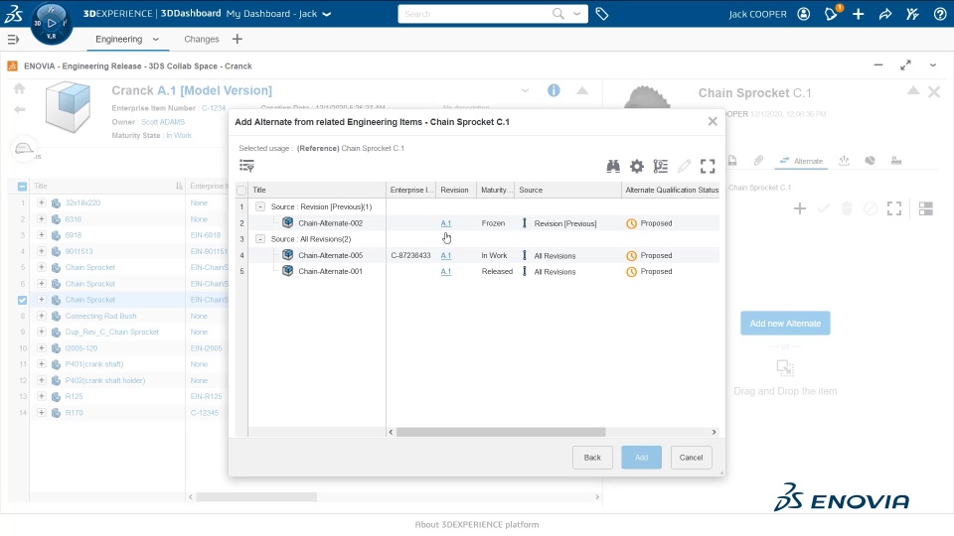Screen dimensions: 954x536
Task: Click the search magnifier icon
Action: tap(557, 13)
